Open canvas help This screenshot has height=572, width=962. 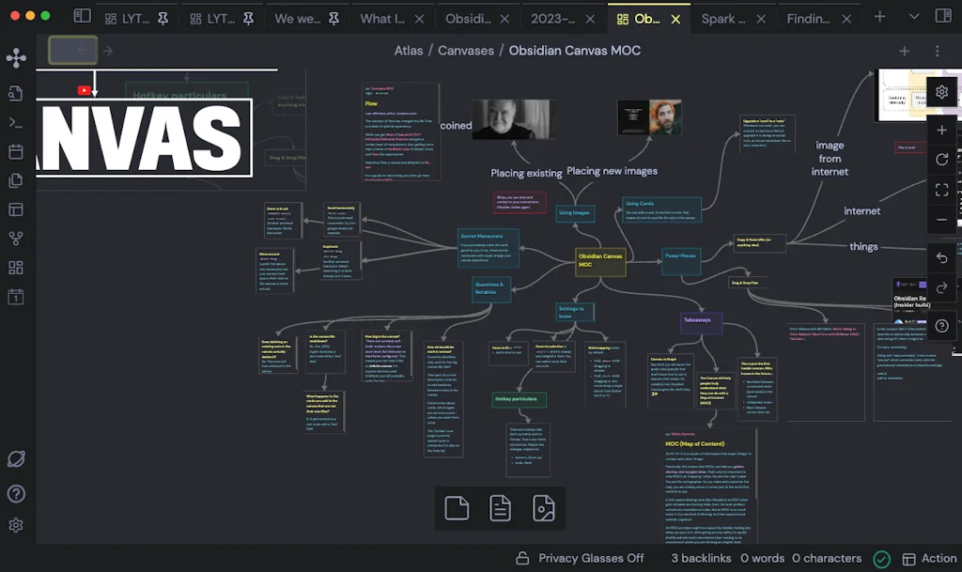tap(941, 326)
